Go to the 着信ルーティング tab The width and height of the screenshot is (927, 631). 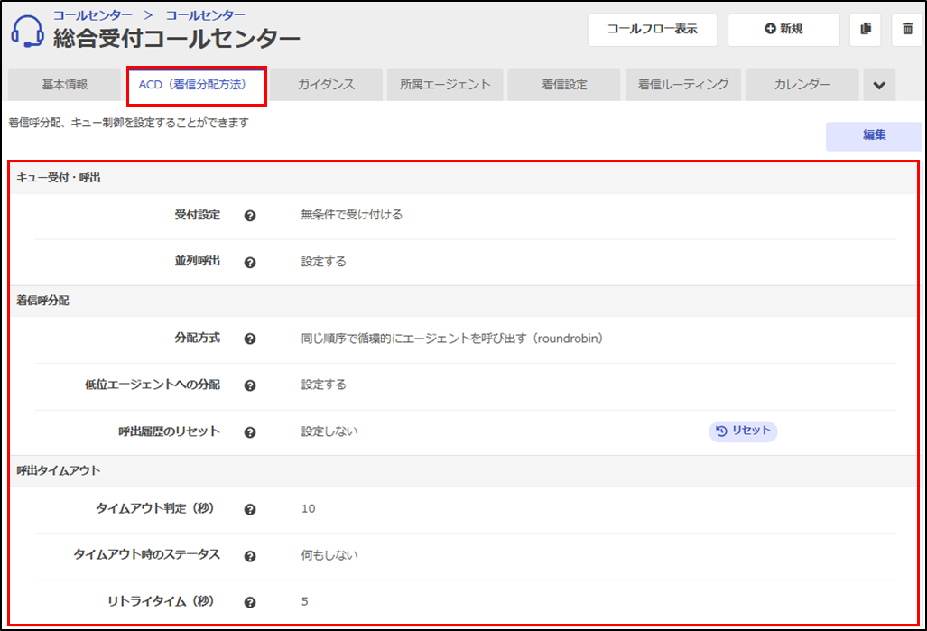click(x=683, y=85)
